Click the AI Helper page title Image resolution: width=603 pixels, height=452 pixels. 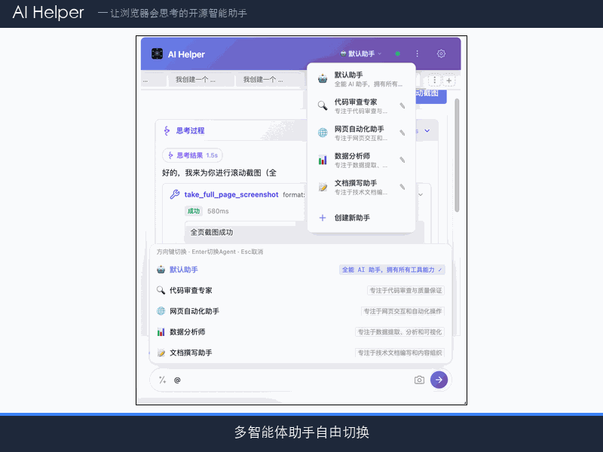coord(48,13)
